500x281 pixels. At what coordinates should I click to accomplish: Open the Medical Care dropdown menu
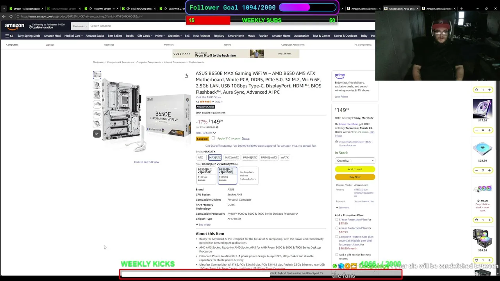pyautogui.click(x=73, y=36)
